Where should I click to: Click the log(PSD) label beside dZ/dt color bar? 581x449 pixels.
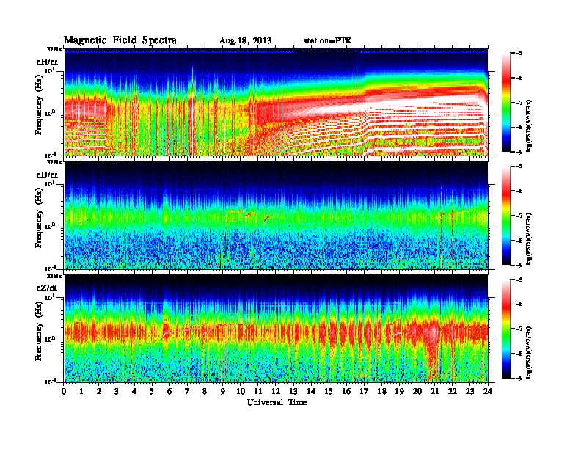(x=530, y=352)
